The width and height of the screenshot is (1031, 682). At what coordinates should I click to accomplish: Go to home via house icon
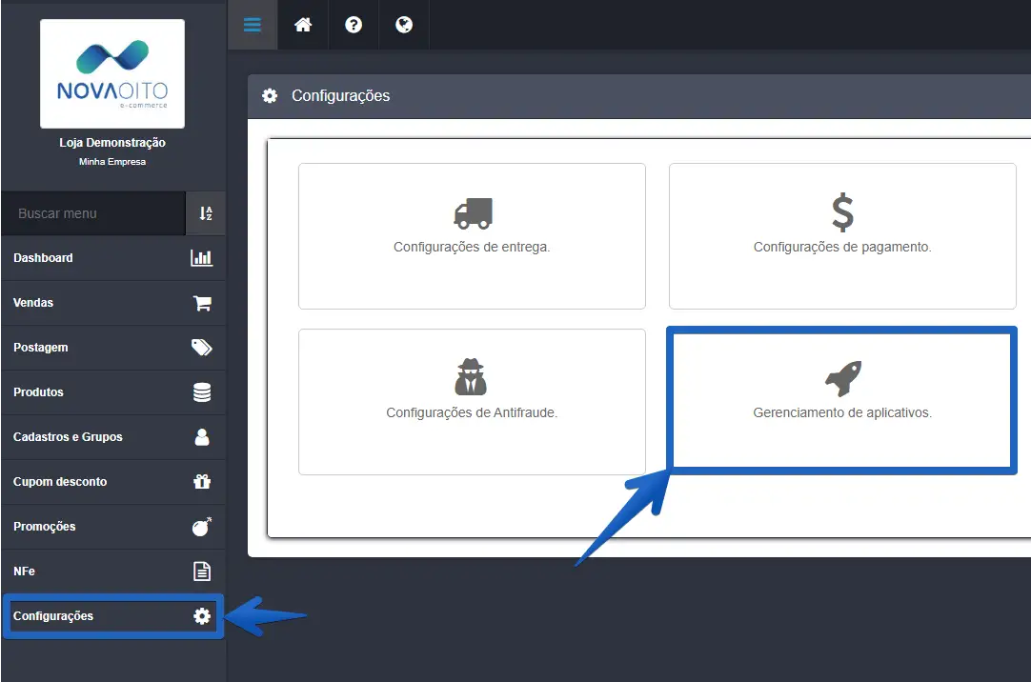[x=303, y=25]
